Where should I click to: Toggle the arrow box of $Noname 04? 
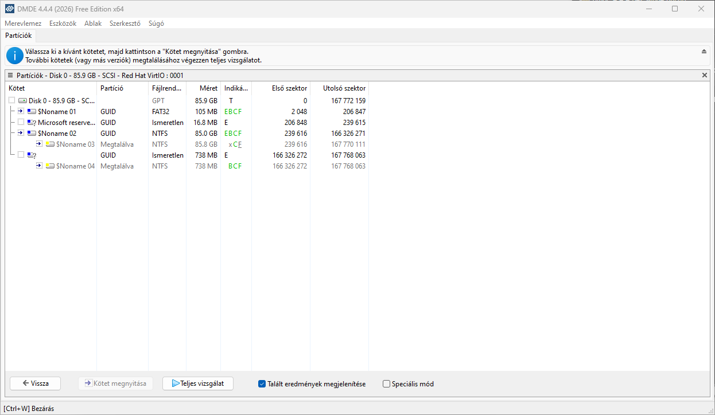tap(39, 166)
